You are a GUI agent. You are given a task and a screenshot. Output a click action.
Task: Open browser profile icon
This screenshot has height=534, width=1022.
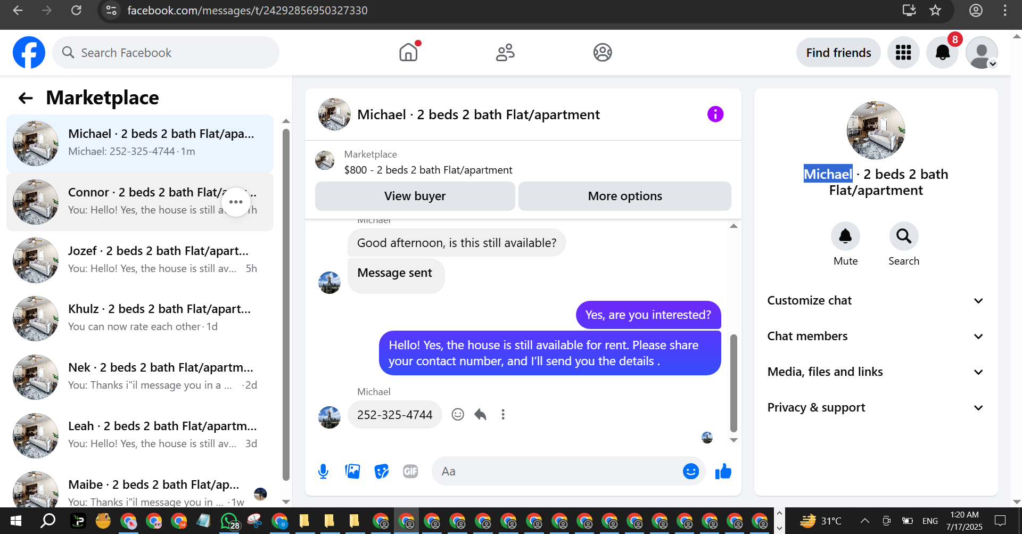point(976,10)
